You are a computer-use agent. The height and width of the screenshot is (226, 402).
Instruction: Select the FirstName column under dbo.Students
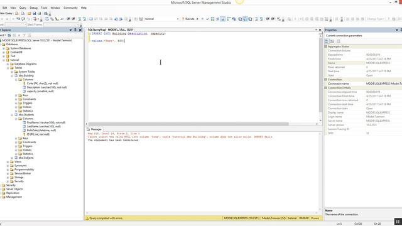click(x=46, y=122)
